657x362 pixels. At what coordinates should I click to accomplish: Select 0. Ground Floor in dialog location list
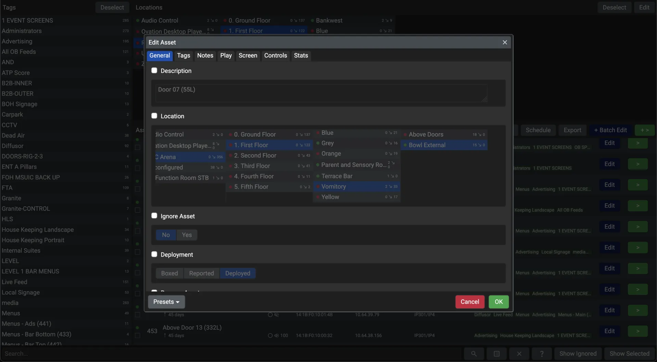(270, 134)
